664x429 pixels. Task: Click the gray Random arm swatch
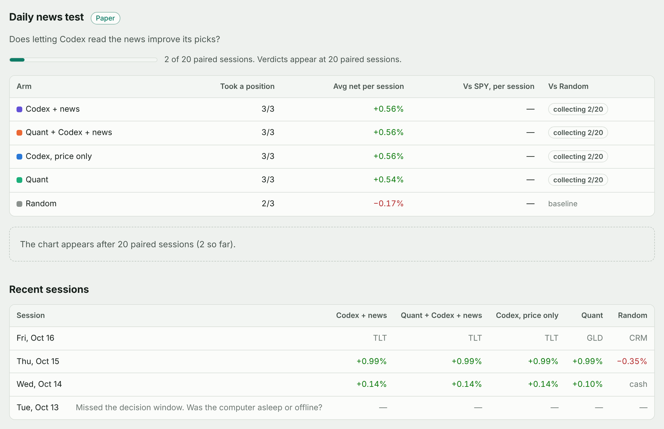[19, 204]
